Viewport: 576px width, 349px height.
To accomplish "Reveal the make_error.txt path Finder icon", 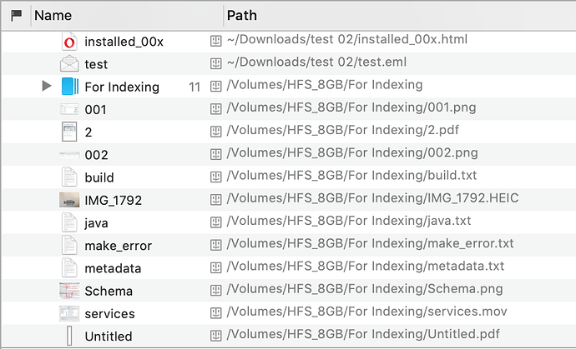I will (x=216, y=245).
